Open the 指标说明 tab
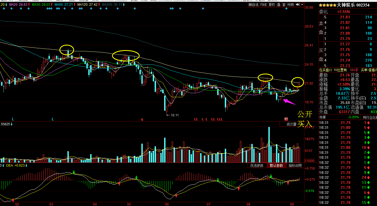The width and height of the screenshot is (377, 206). (x=295, y=166)
